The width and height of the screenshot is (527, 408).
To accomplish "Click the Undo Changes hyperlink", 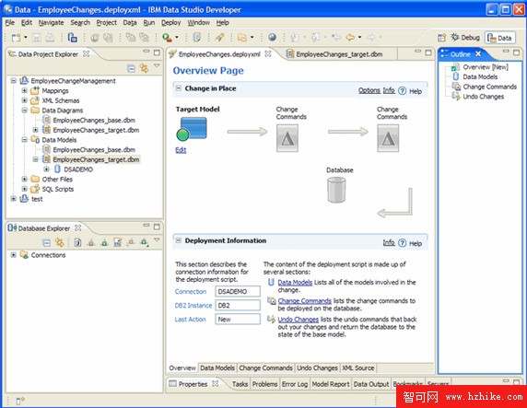I will [299, 320].
